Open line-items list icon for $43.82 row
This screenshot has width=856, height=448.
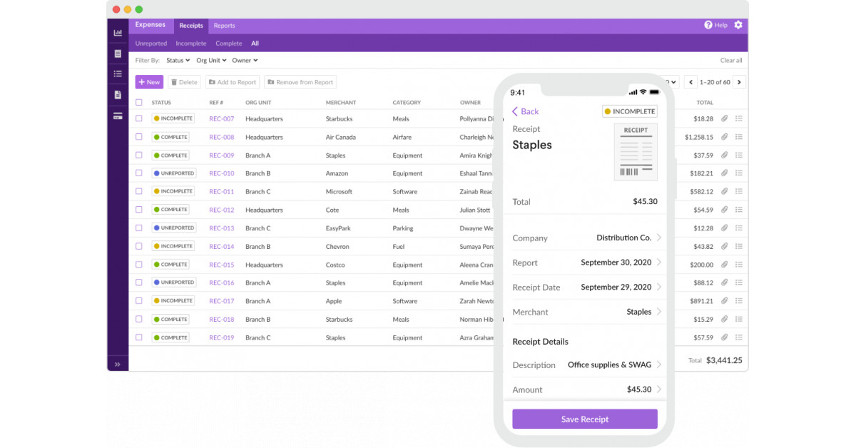(739, 246)
